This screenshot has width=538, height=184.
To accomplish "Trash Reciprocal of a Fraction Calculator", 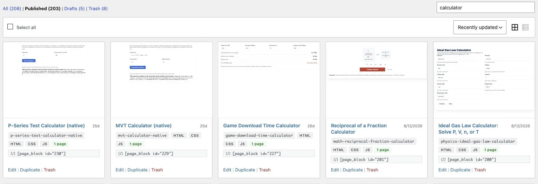I will [x=372, y=170].
